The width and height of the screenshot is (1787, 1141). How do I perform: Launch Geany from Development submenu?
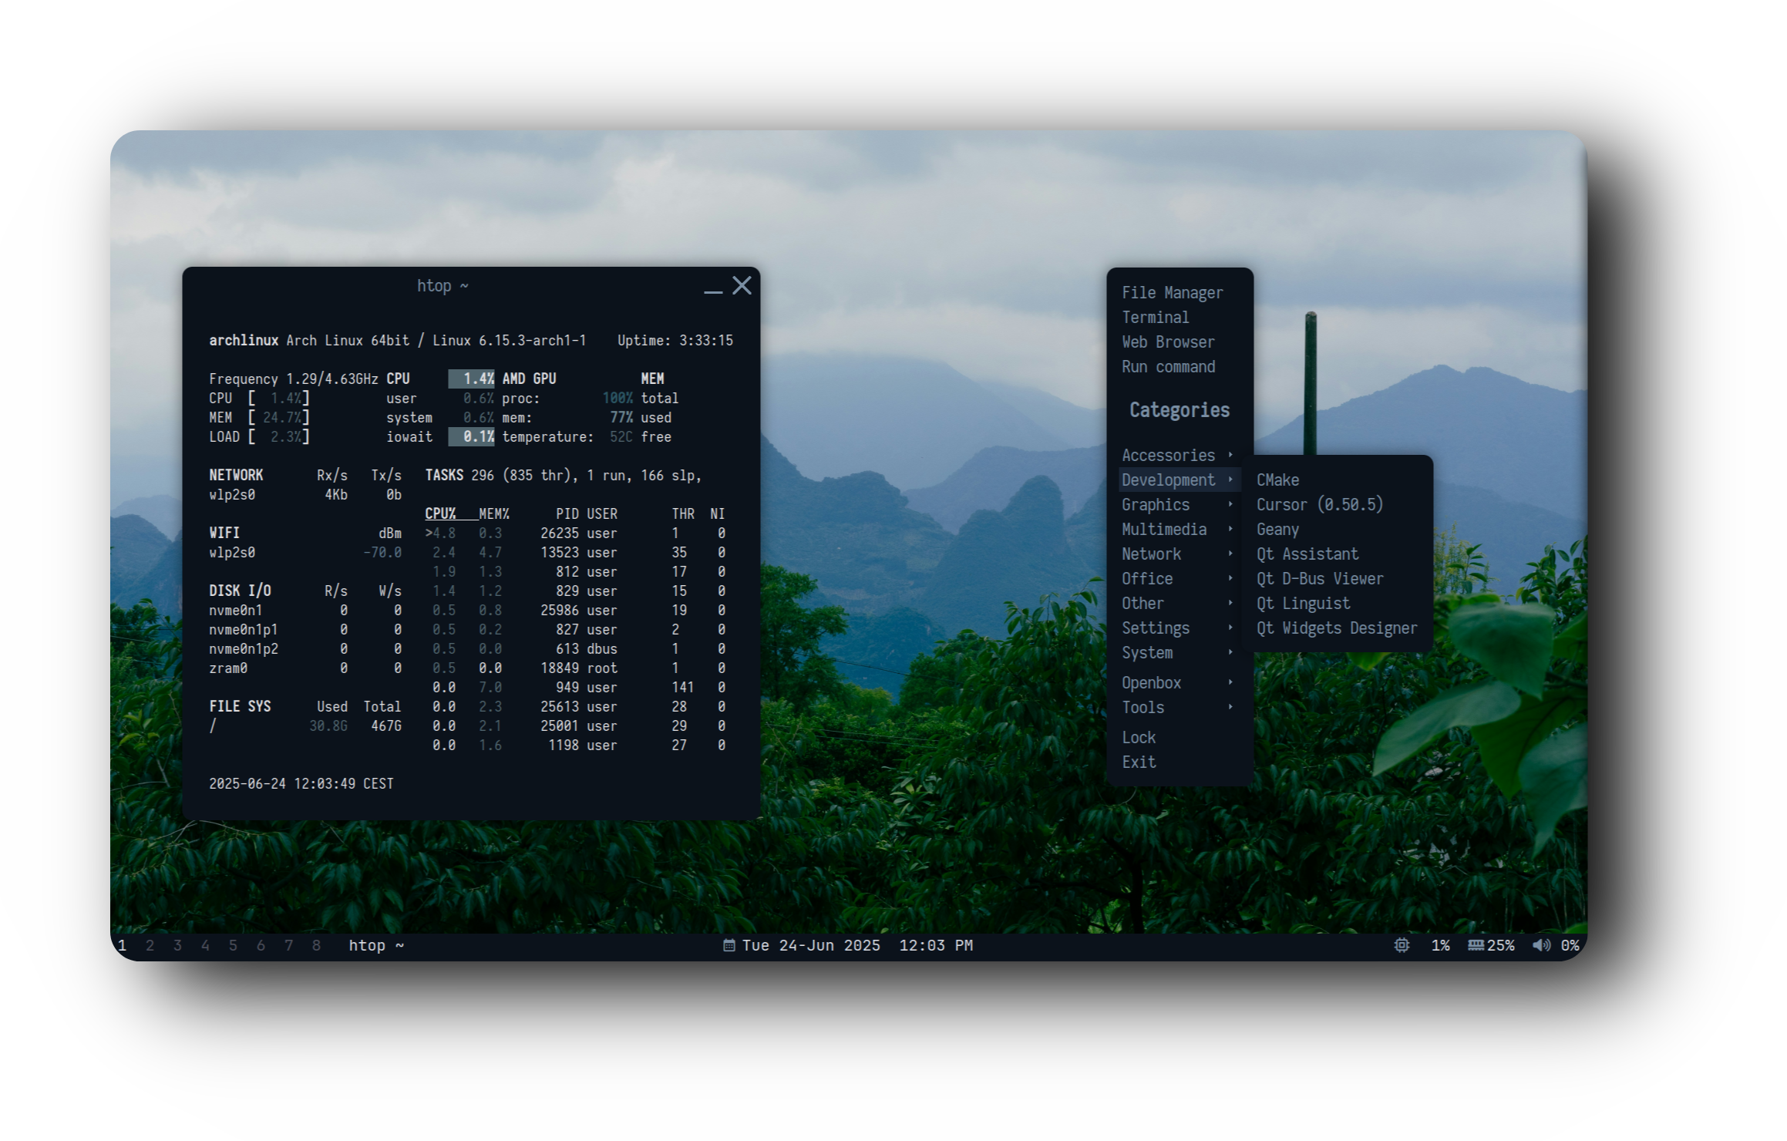(1277, 529)
